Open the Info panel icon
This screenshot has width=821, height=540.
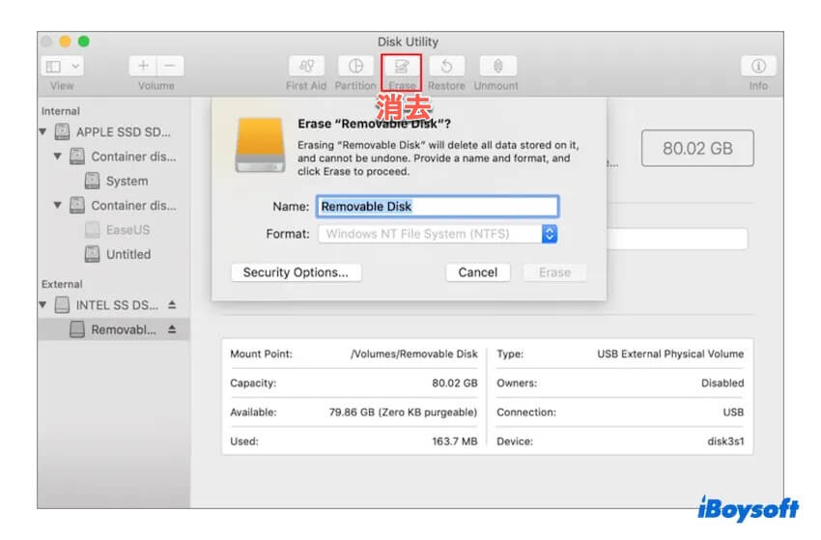point(758,67)
